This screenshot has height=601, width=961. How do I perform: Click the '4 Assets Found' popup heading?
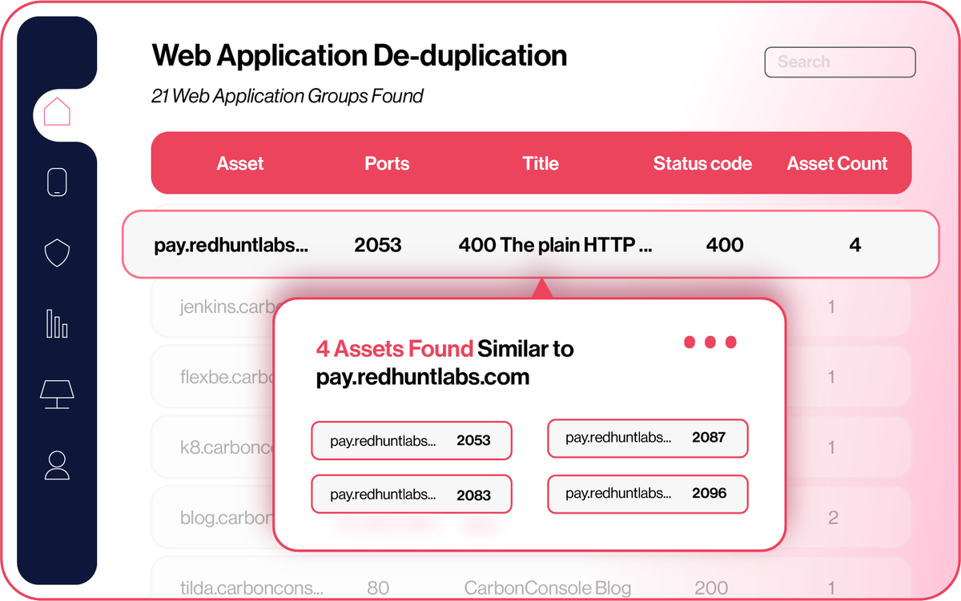click(394, 349)
